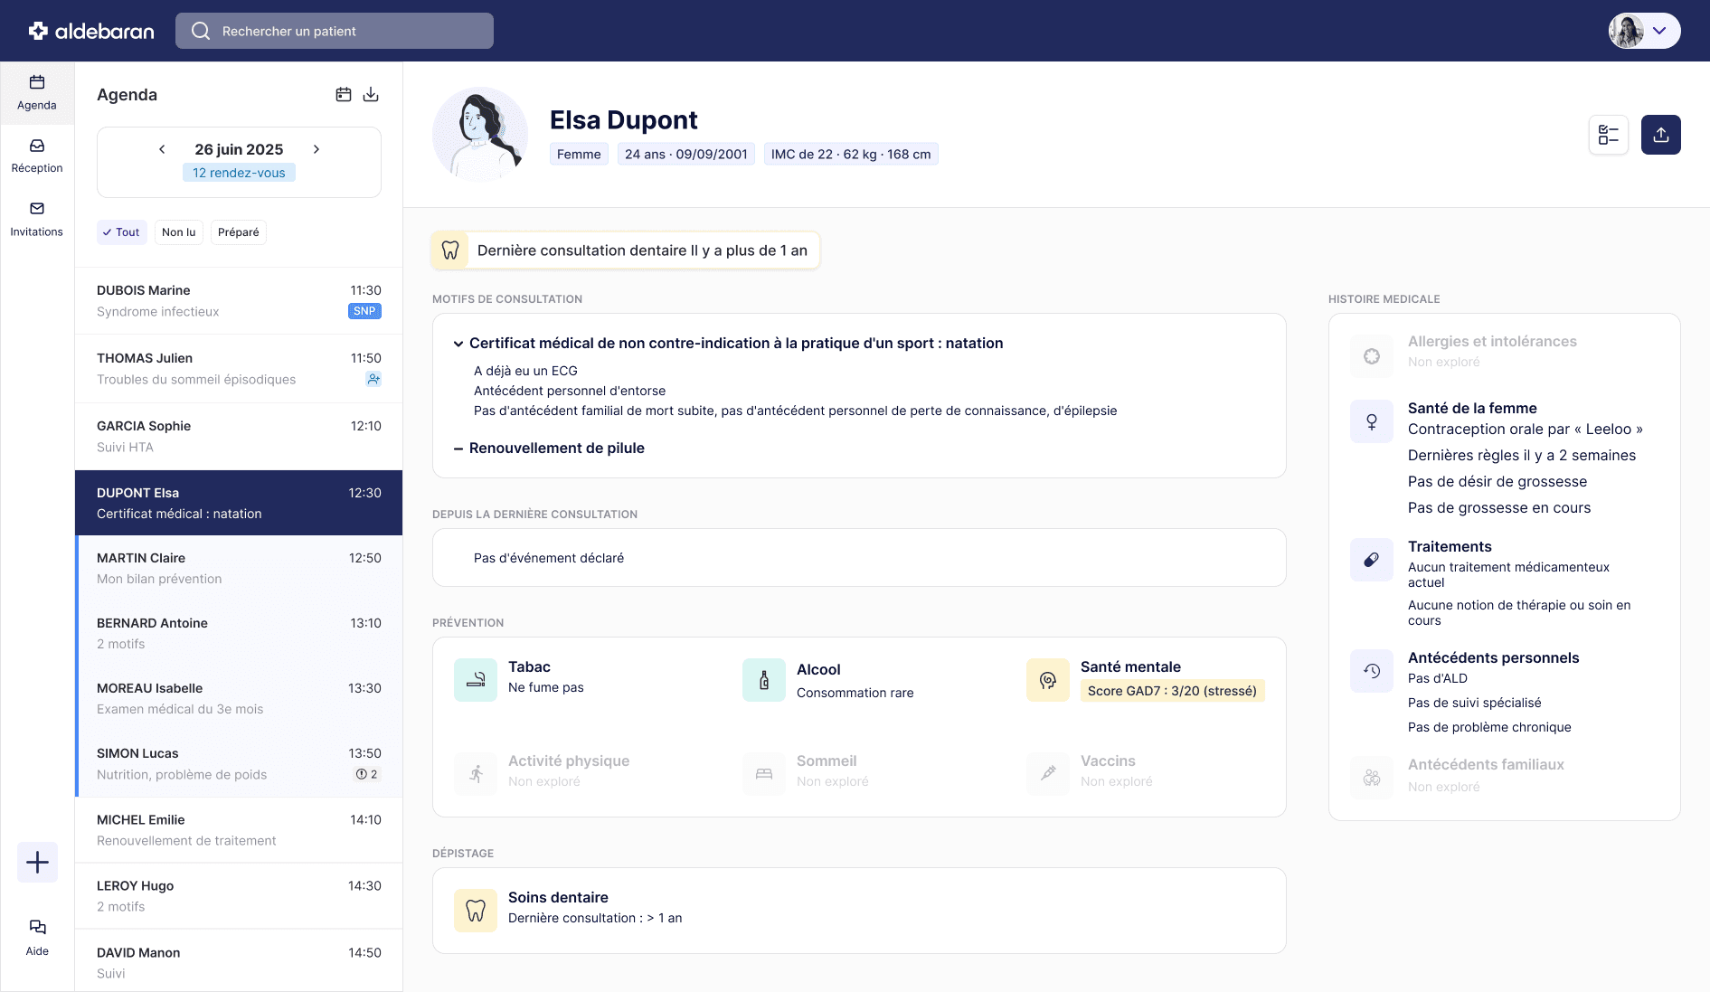This screenshot has width=1710, height=992.
Task: Click the Activité physique running icon
Action: point(476,773)
